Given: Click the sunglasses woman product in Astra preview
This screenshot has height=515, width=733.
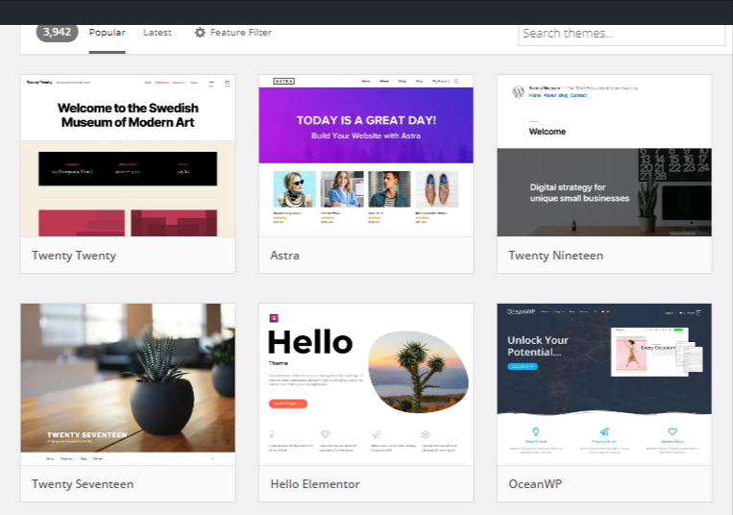Looking at the screenshot, I should 295,189.
